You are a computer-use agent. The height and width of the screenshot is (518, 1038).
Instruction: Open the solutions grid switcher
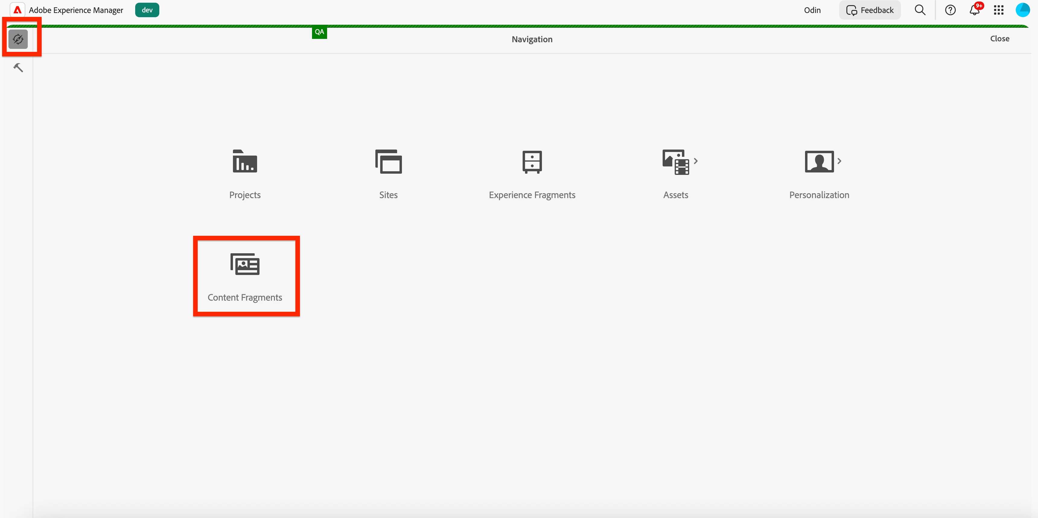[998, 10]
